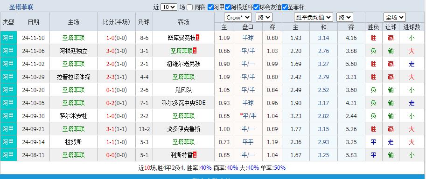Click the away odds 5.83
Screen dimensions: 426x179
click(351, 155)
